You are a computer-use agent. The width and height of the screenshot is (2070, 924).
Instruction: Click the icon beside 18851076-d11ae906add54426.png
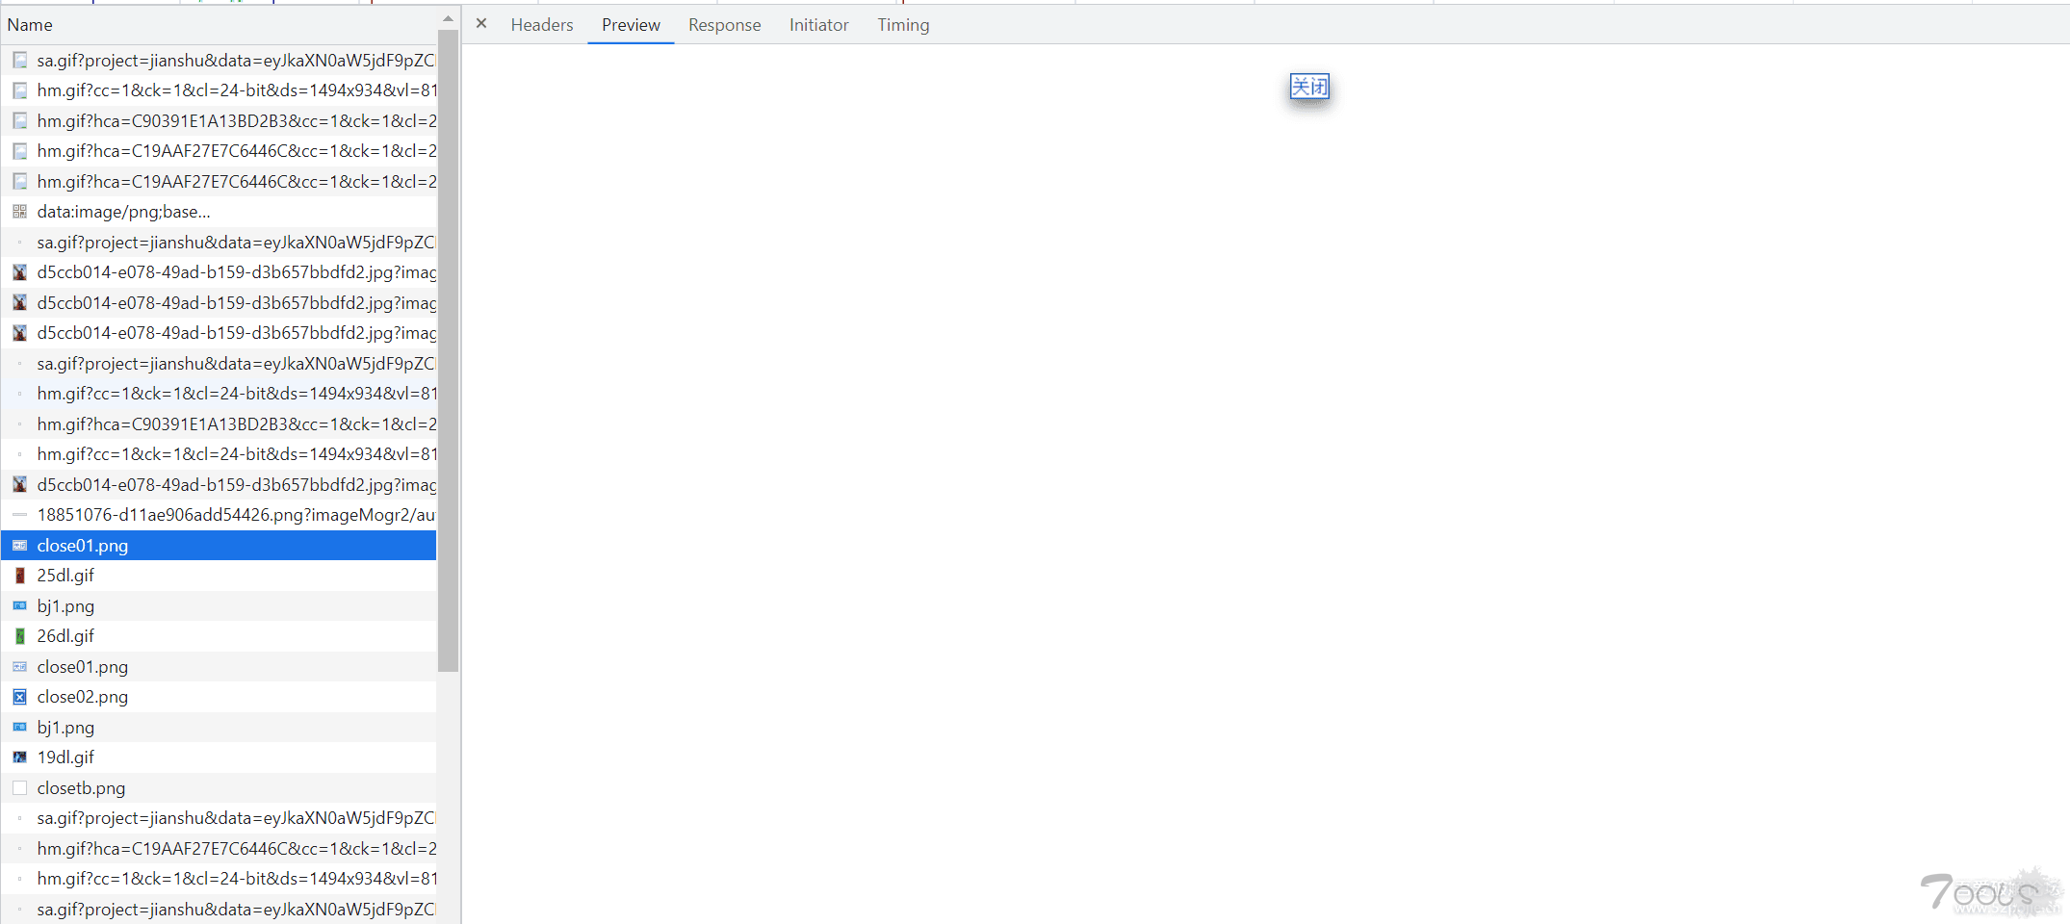(x=19, y=515)
